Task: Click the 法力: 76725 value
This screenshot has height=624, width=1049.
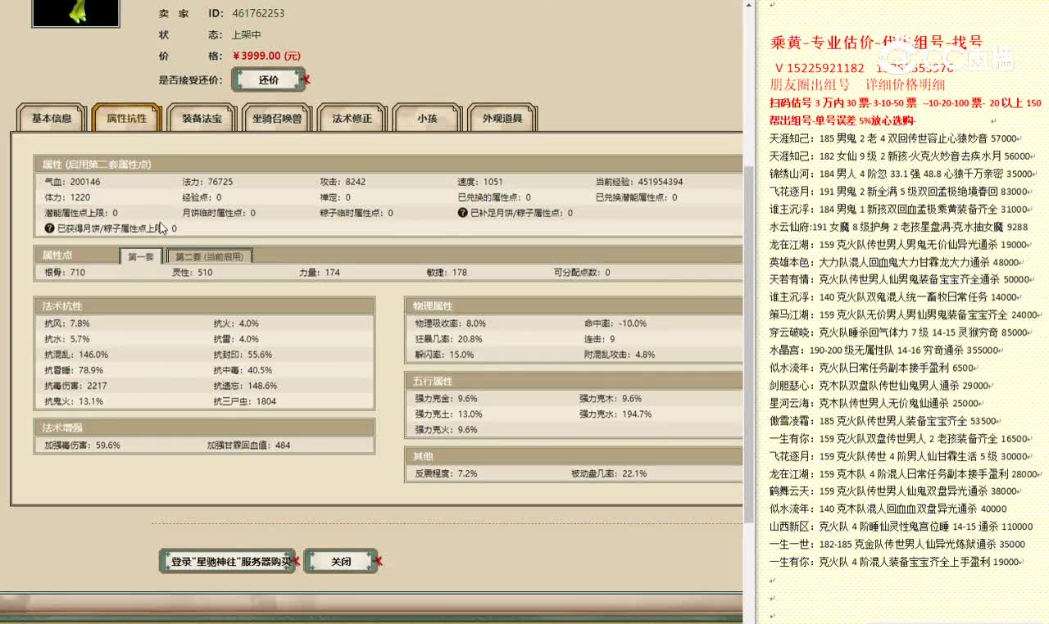Action: (207, 182)
